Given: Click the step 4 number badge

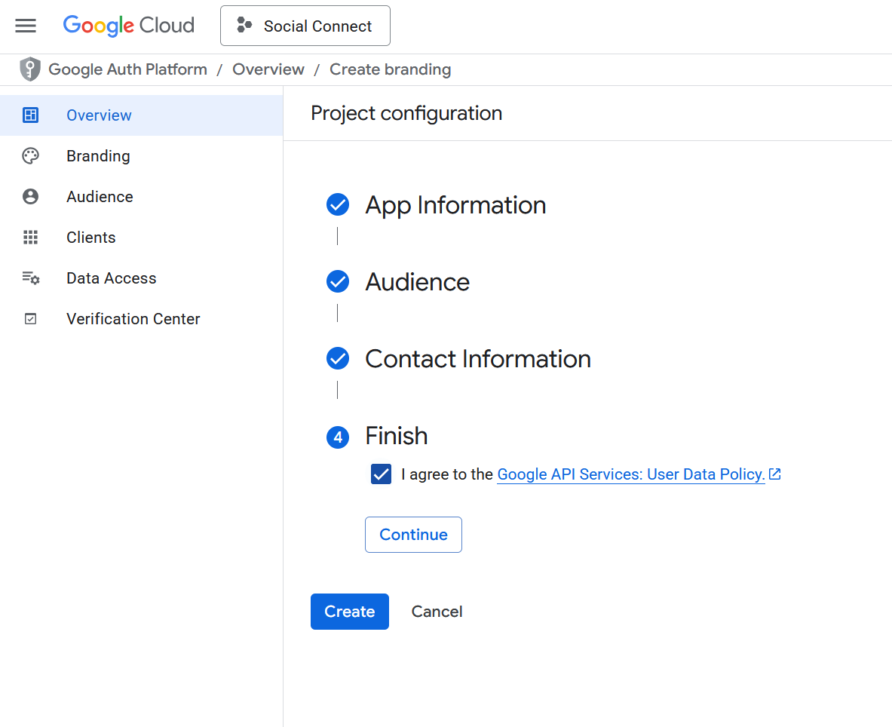Looking at the screenshot, I should (338, 437).
